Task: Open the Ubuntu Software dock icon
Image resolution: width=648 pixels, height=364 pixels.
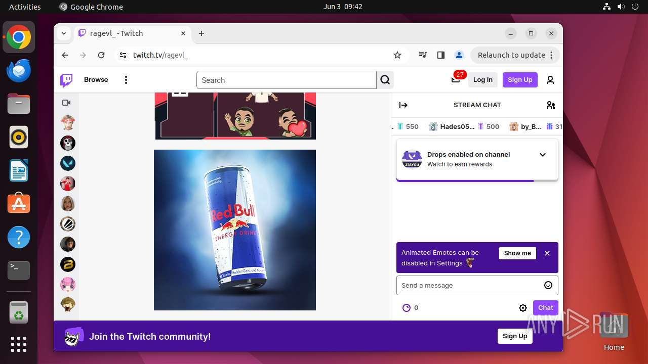Action: pos(19,204)
